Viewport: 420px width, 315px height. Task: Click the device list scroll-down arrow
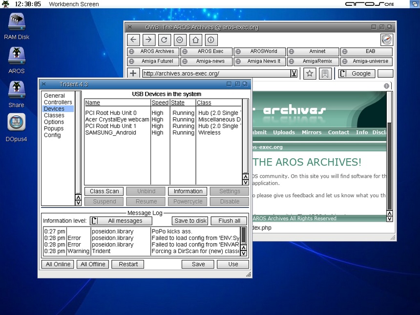[x=245, y=183]
